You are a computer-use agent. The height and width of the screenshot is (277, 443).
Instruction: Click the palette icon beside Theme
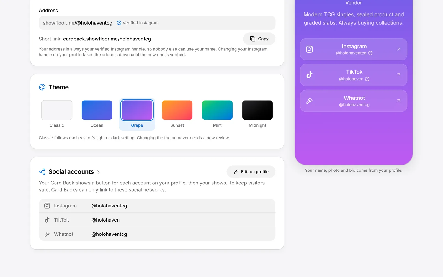42,87
